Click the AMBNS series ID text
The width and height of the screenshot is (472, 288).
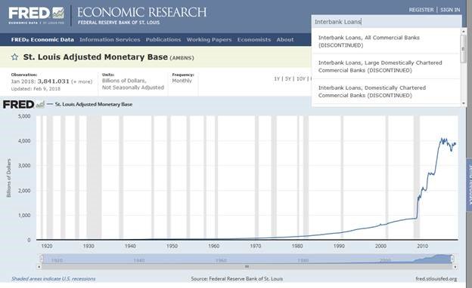tap(182, 58)
